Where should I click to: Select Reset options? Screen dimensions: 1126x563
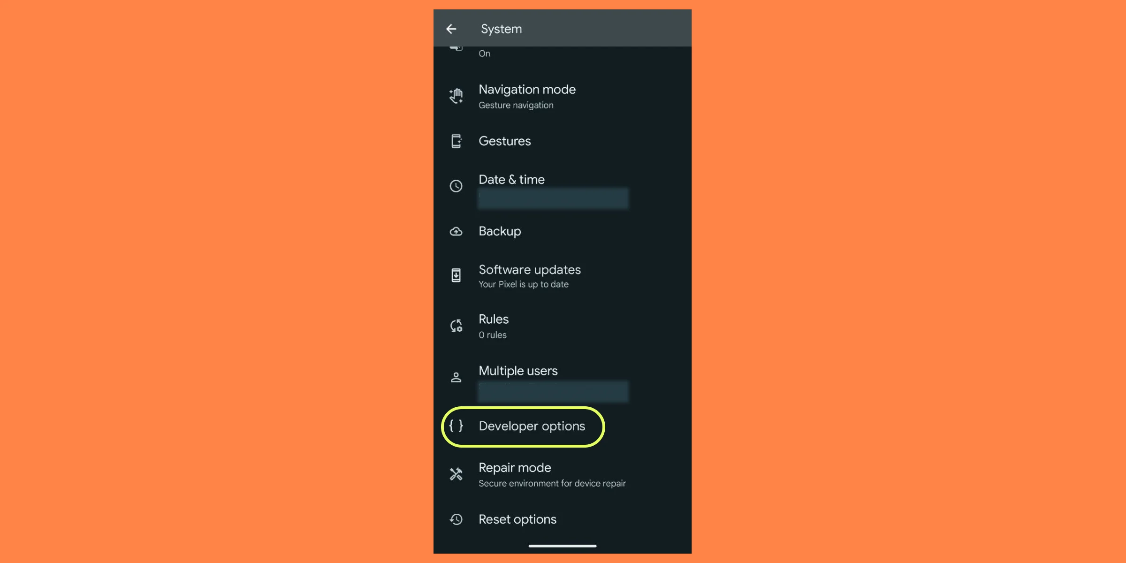(517, 519)
